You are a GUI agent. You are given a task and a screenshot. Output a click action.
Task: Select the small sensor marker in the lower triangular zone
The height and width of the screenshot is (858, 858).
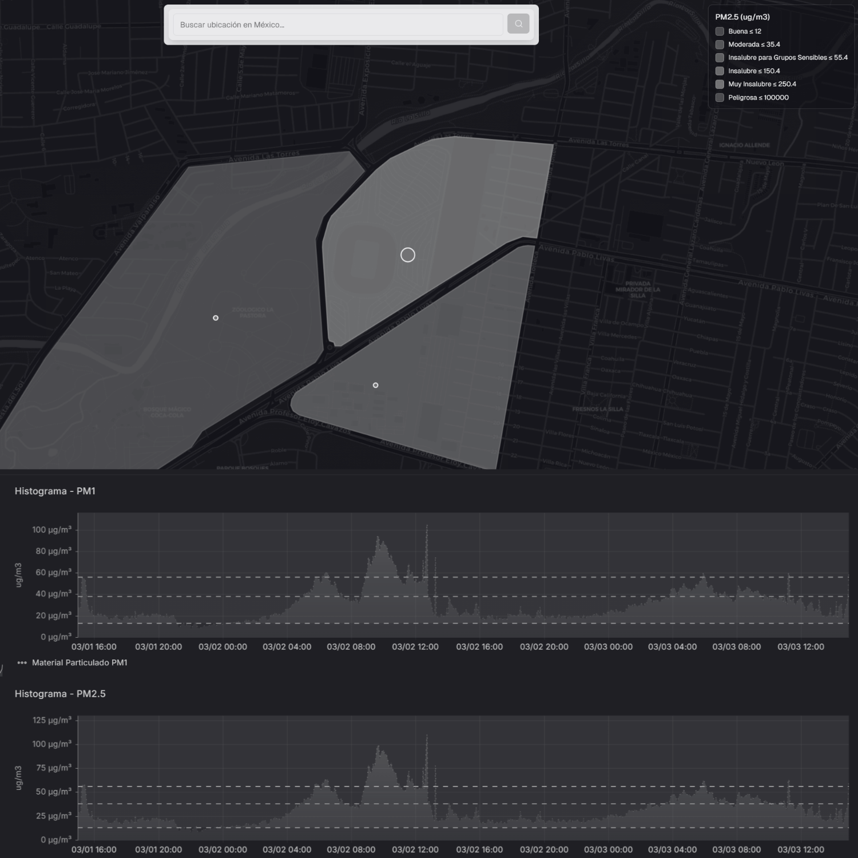point(376,386)
